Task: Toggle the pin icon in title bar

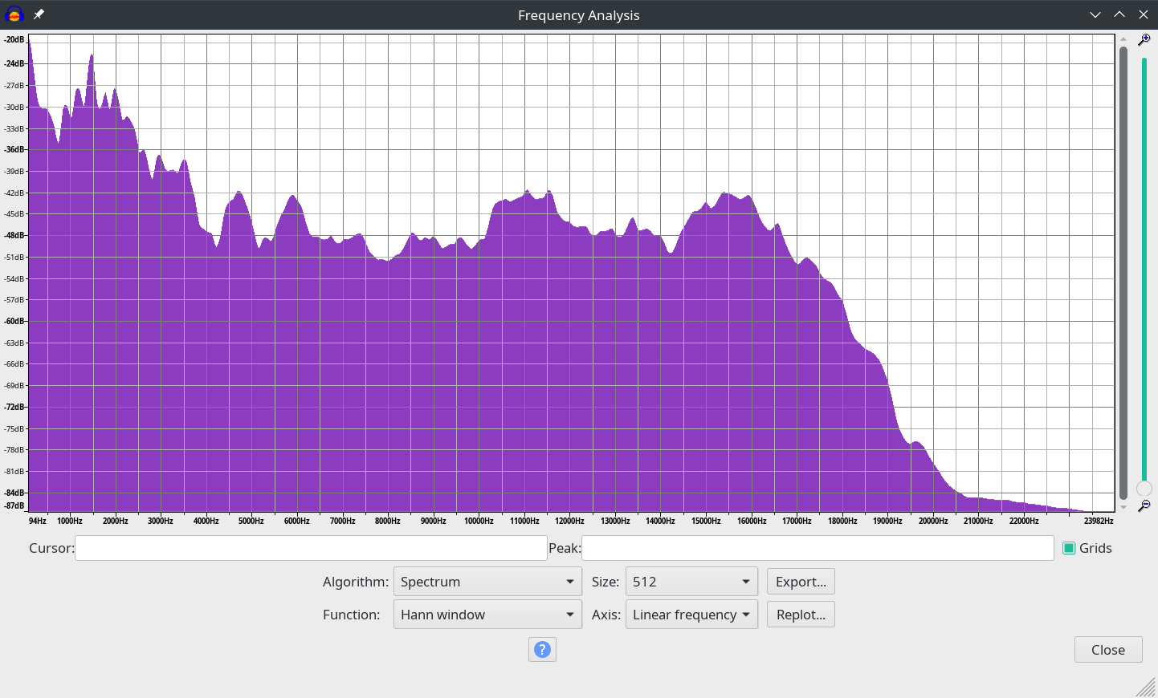Action: click(x=39, y=14)
